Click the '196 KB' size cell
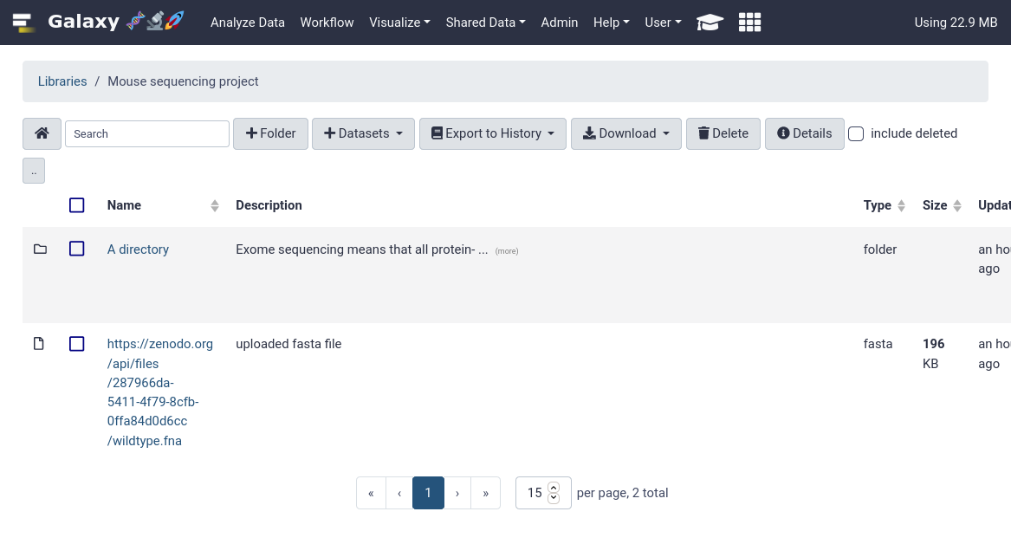Screen dimensions: 1011x544 pos(933,353)
